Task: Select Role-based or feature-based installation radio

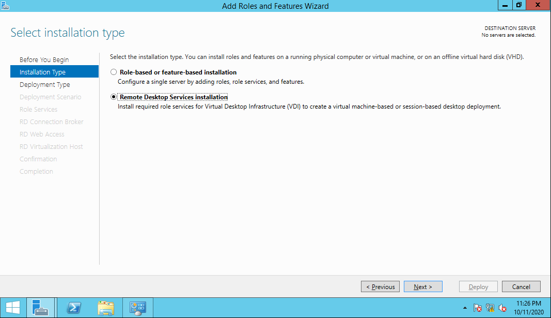Action: 114,72
